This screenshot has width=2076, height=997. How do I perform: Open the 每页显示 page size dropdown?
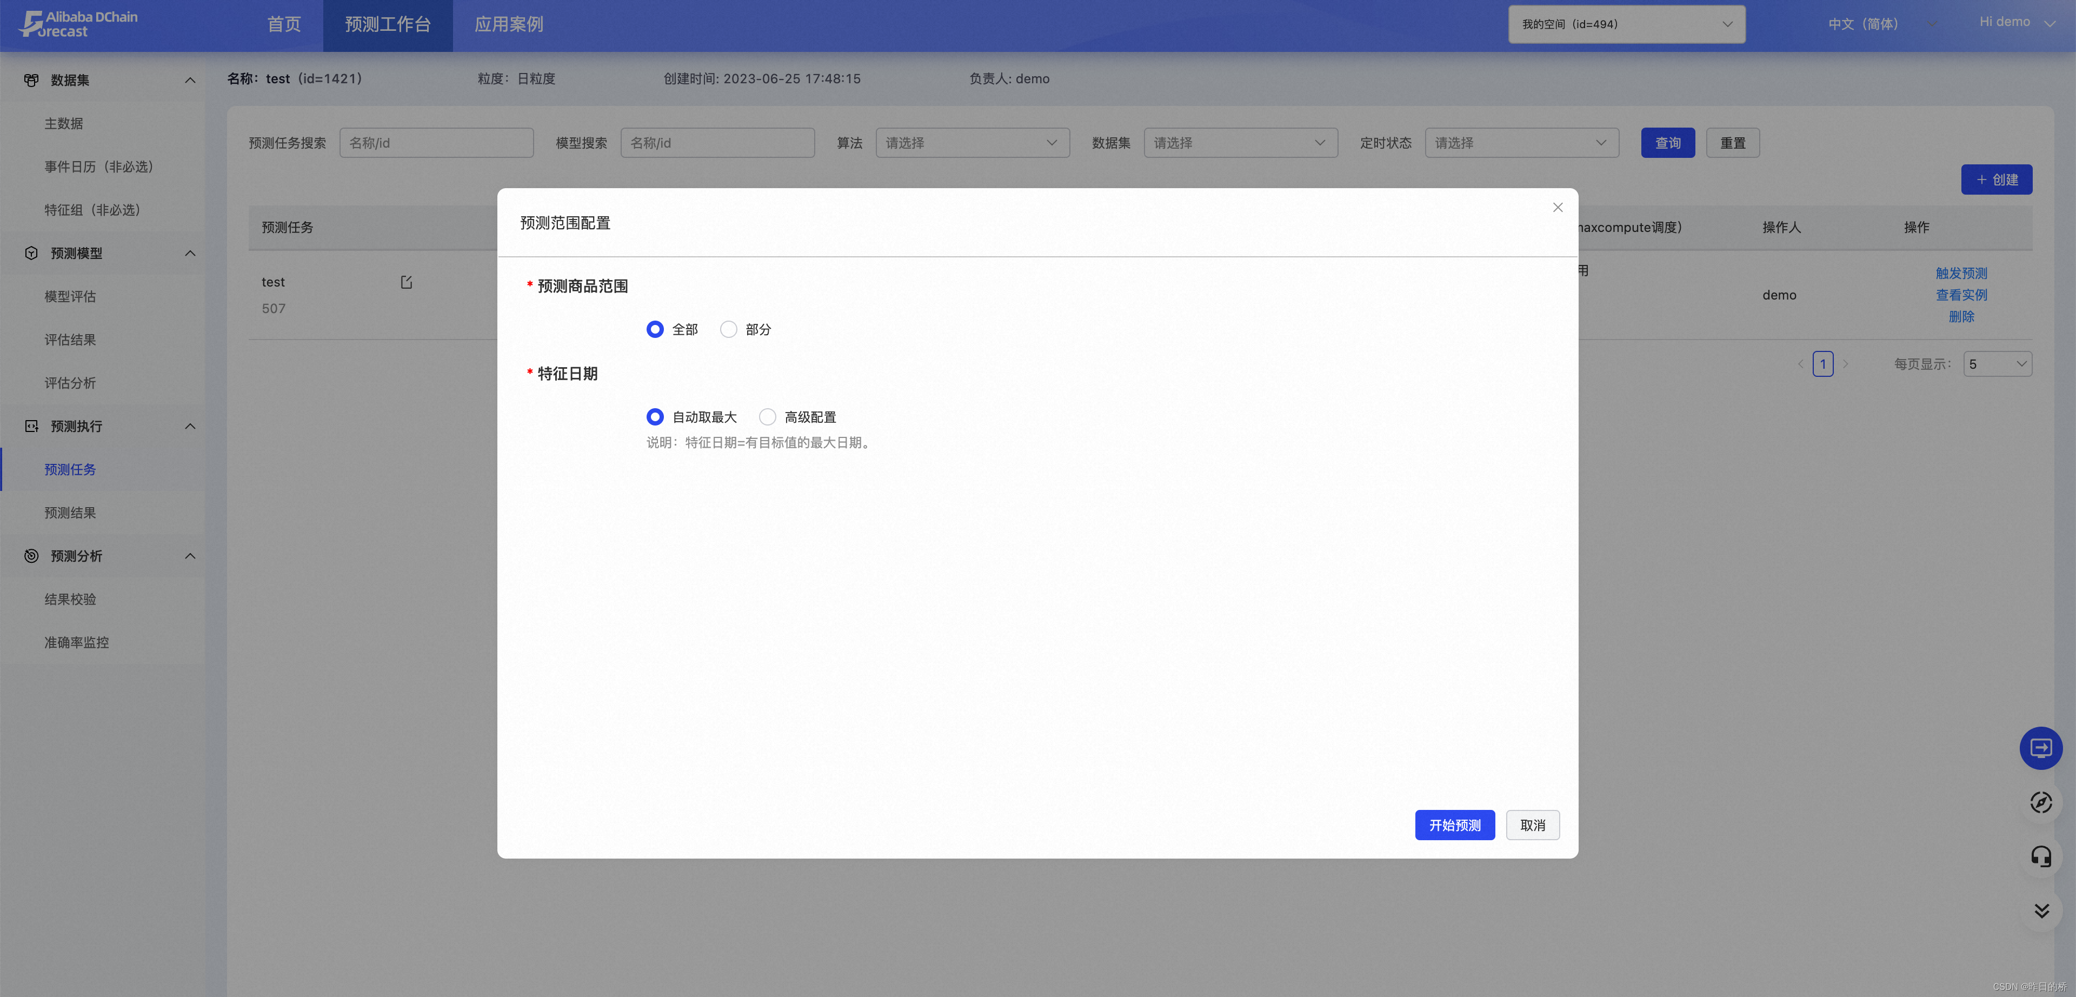click(1997, 364)
